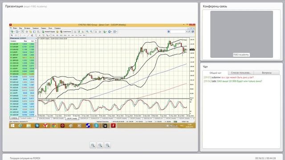This screenshot has width=285, height=160.
Task: Click the FIBO Academy video thumbnail
Action: click(241, 34)
